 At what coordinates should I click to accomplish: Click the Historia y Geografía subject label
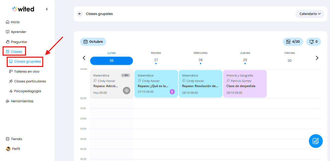(240, 75)
